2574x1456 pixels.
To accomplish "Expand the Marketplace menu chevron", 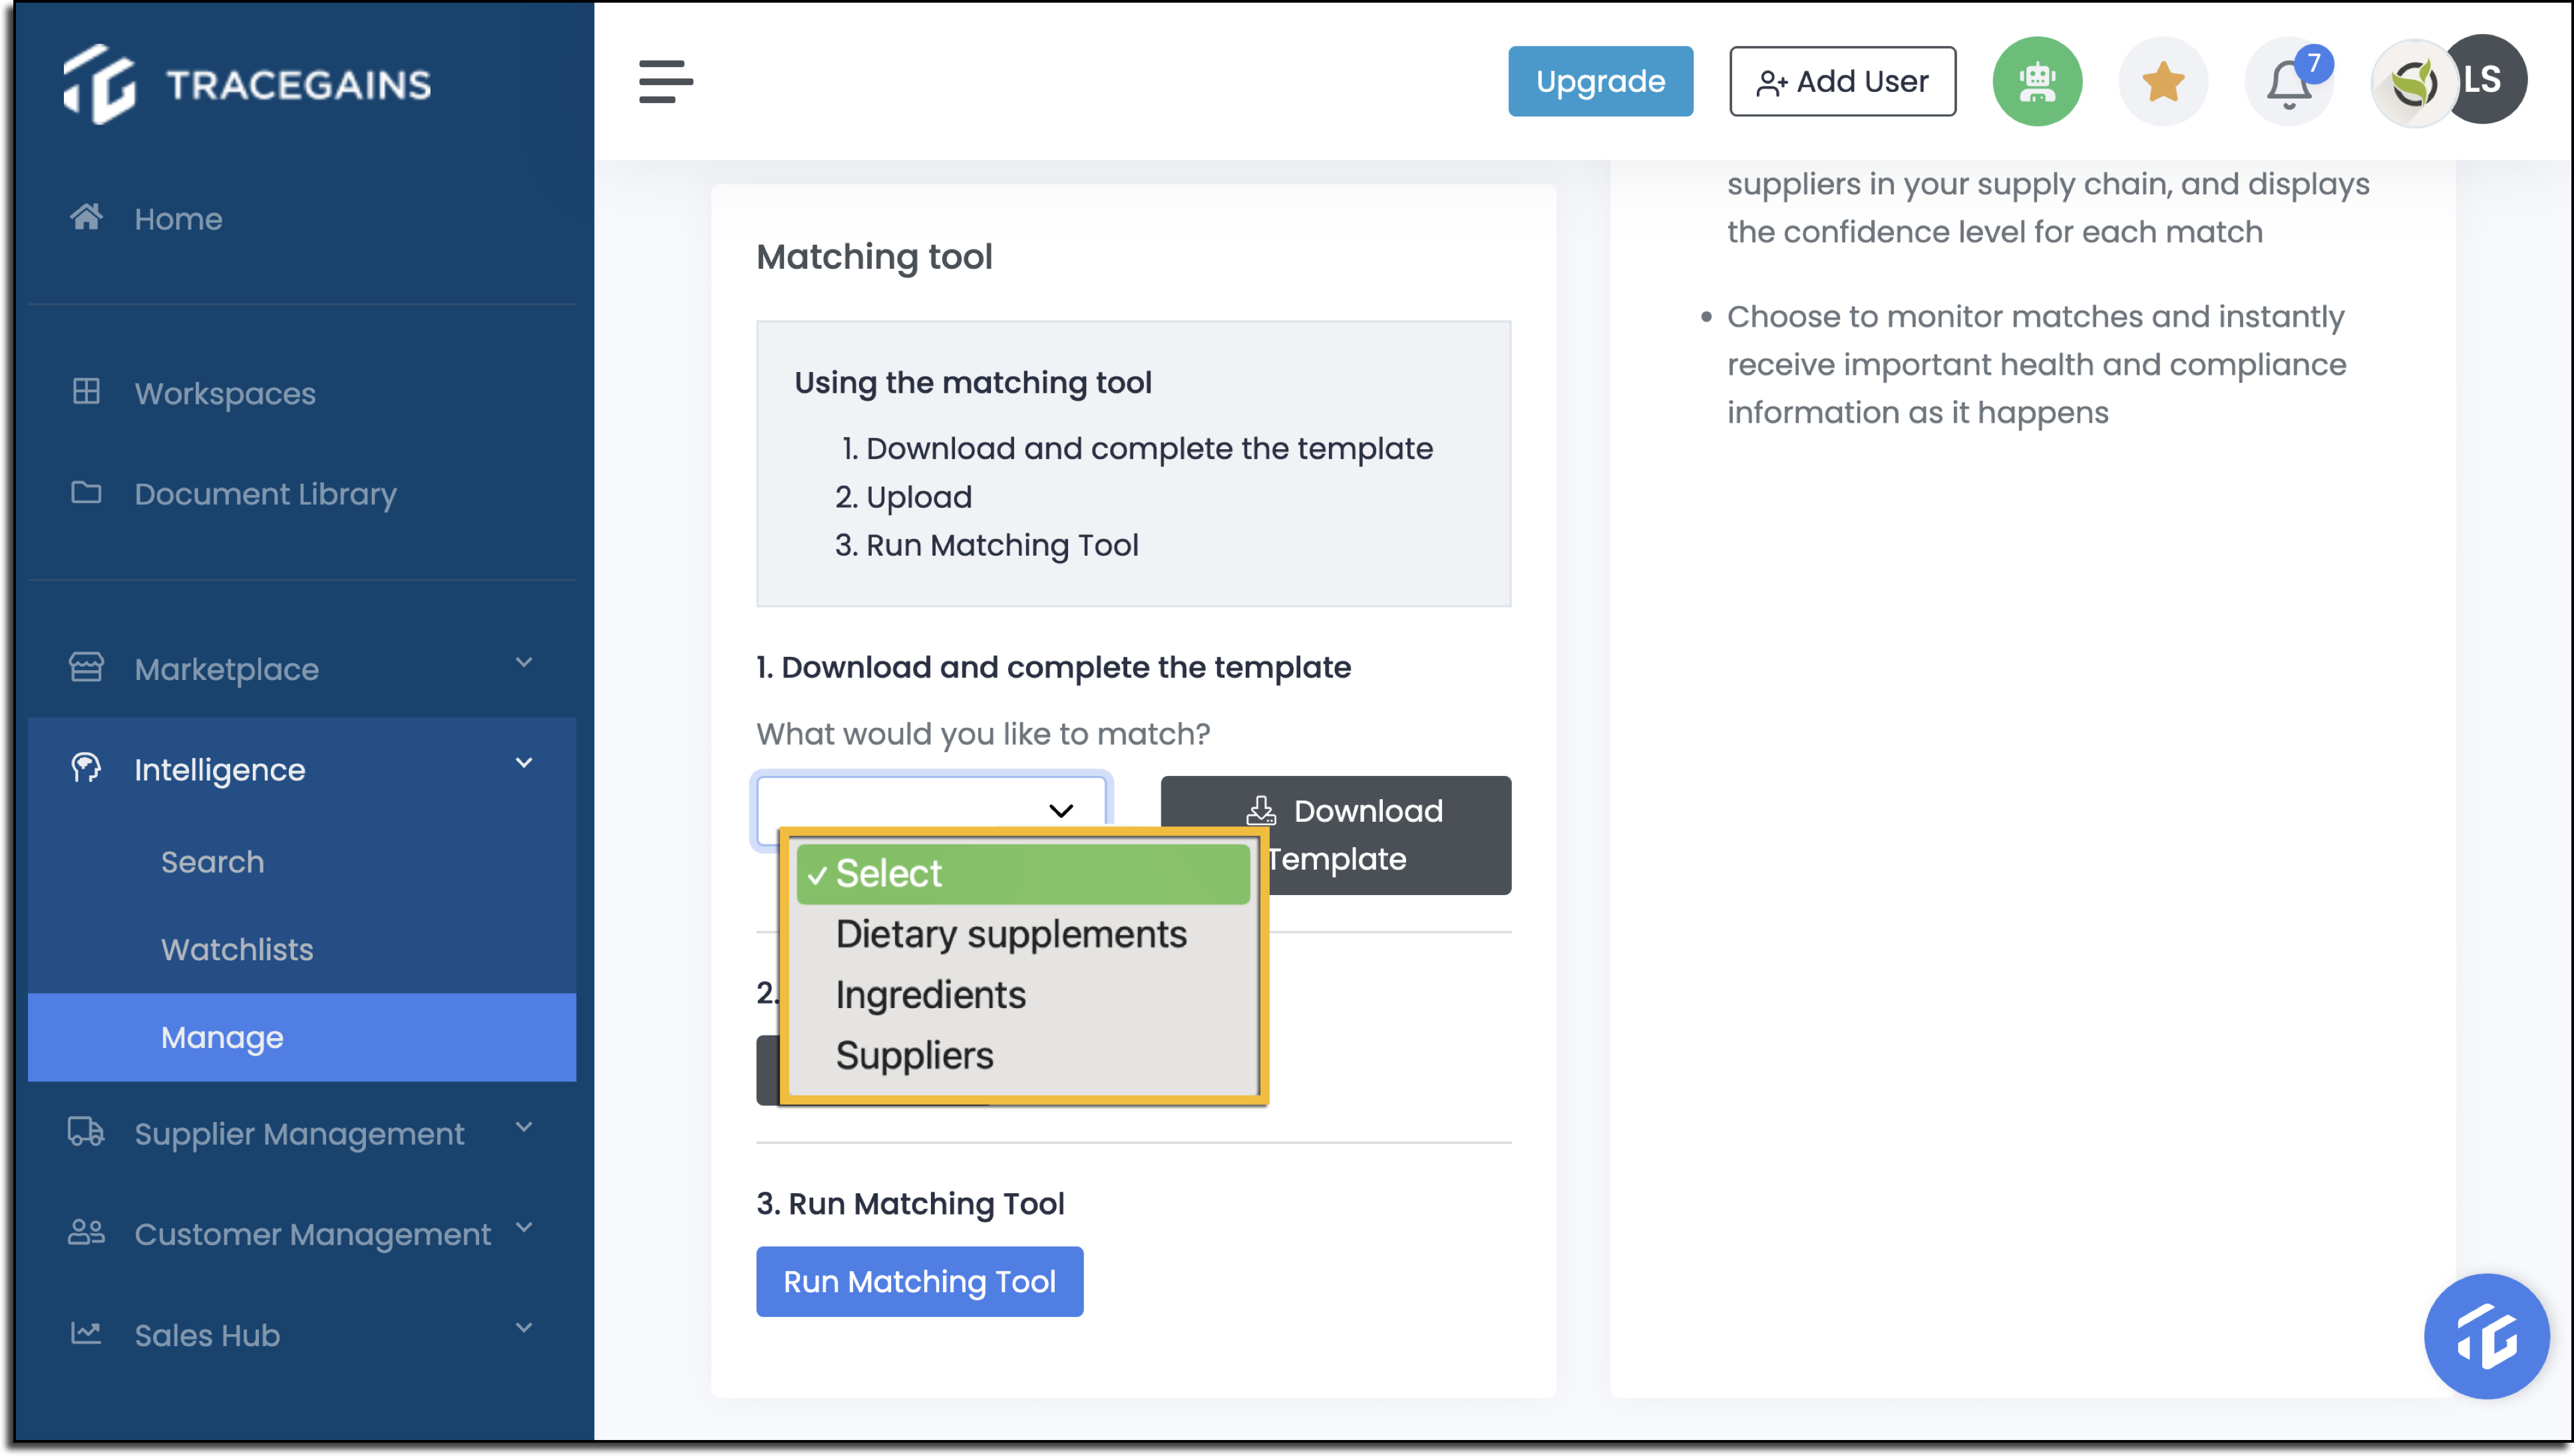I will coord(524,663).
